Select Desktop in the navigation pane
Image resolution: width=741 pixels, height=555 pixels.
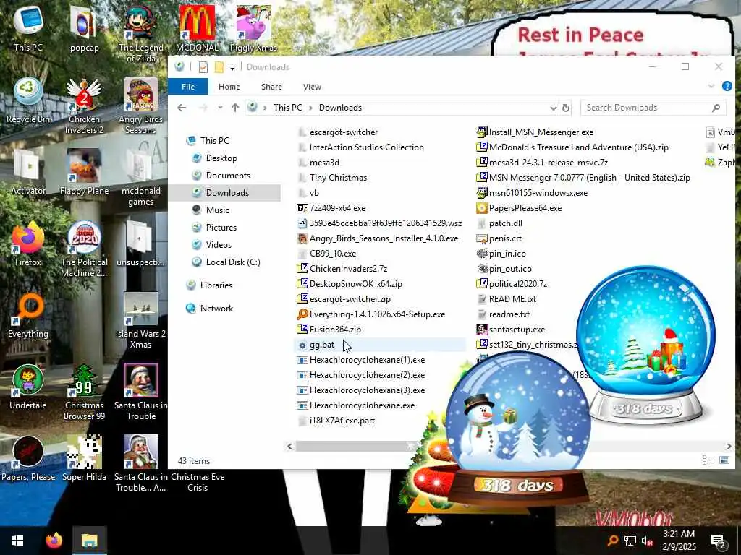(221, 158)
